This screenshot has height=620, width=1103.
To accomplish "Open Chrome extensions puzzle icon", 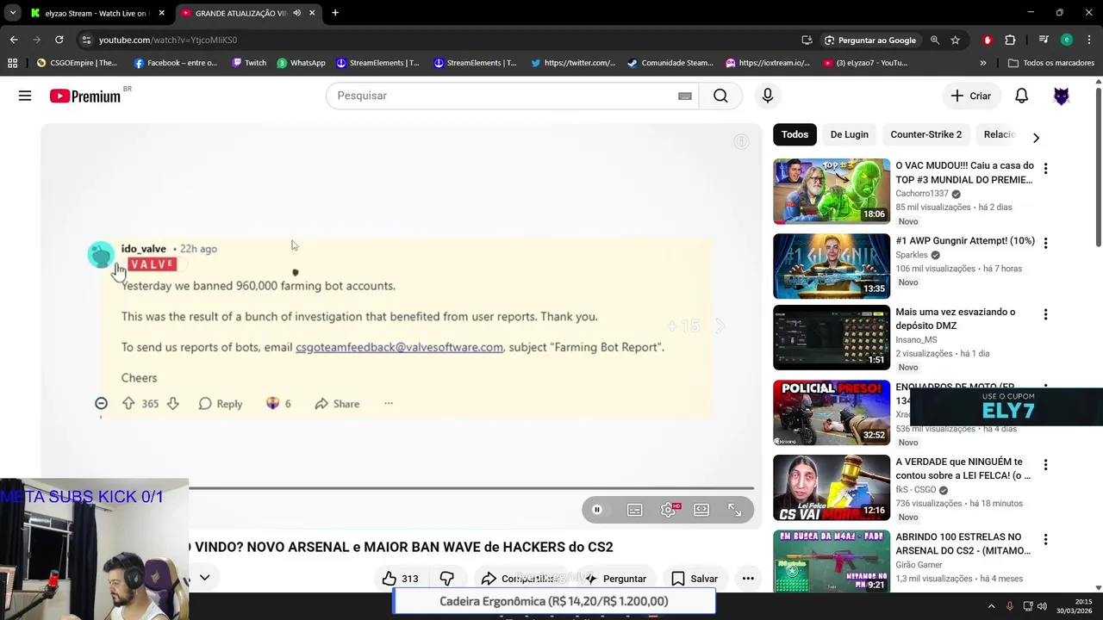I will point(1010,40).
